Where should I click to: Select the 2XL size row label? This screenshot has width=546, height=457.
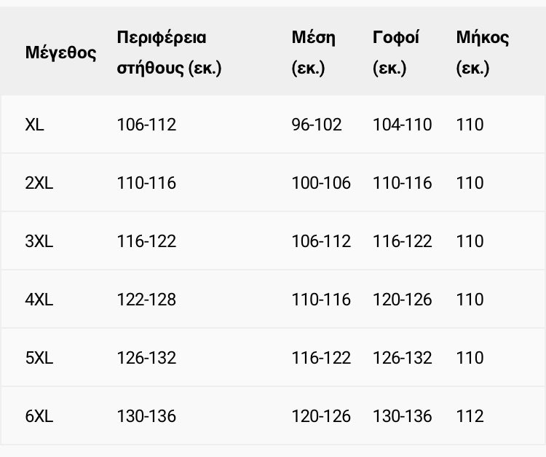pyautogui.click(x=39, y=183)
